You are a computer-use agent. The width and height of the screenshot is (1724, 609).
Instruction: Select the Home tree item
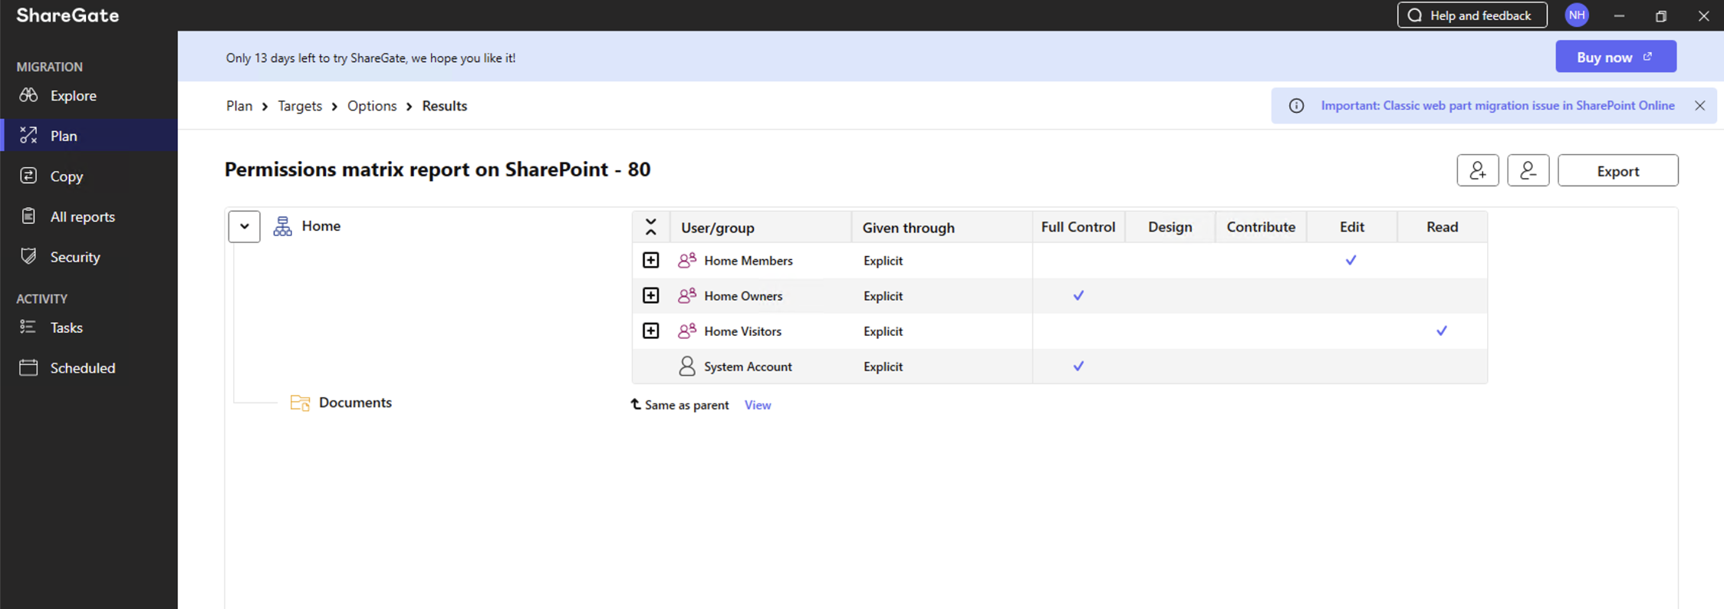[x=321, y=226]
